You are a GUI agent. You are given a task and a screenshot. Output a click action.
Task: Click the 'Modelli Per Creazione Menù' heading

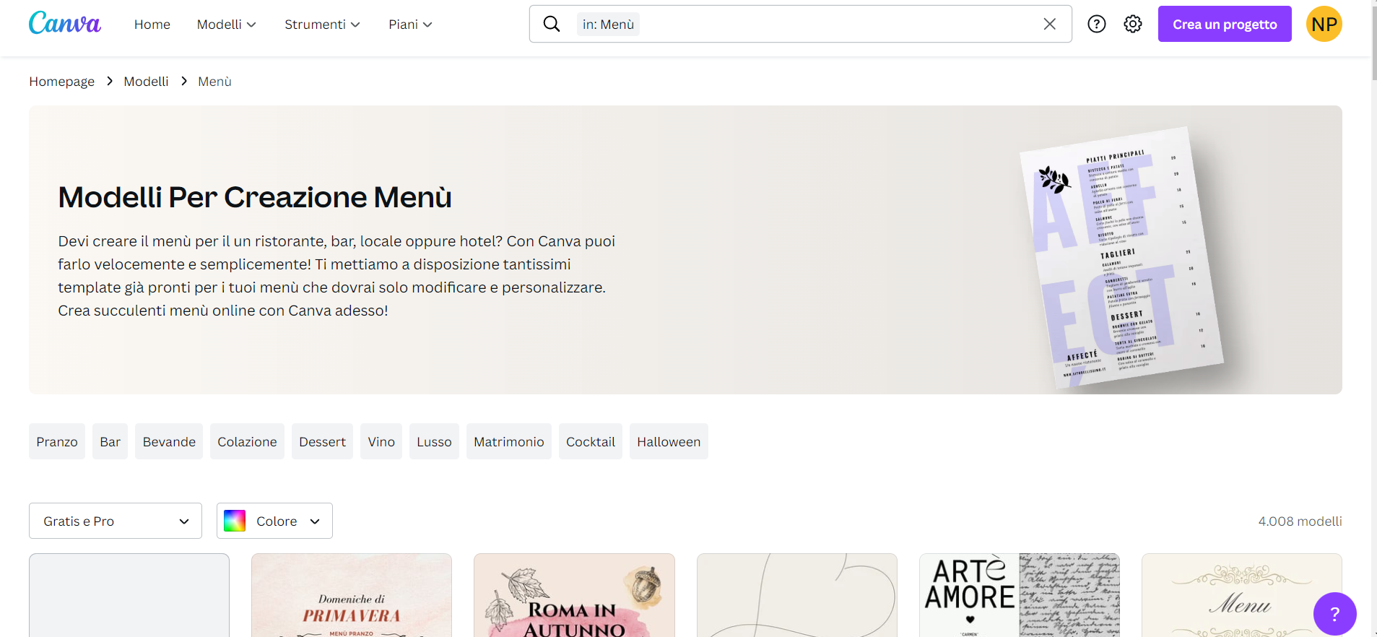pyautogui.click(x=255, y=197)
